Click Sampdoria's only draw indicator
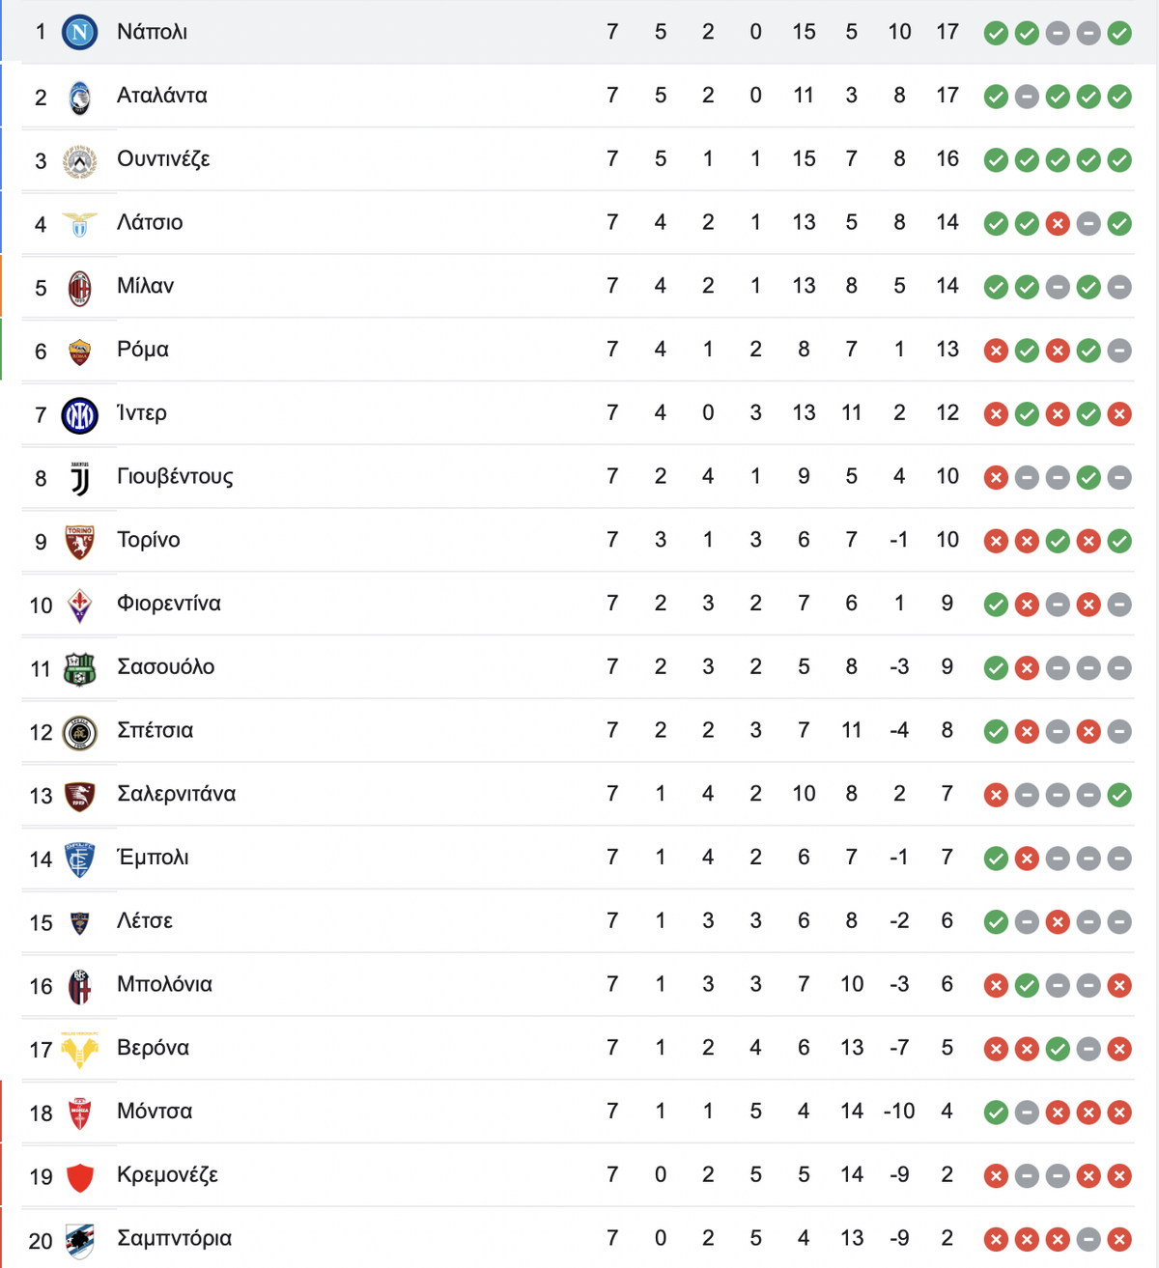This screenshot has width=1159, height=1268. [1088, 1240]
